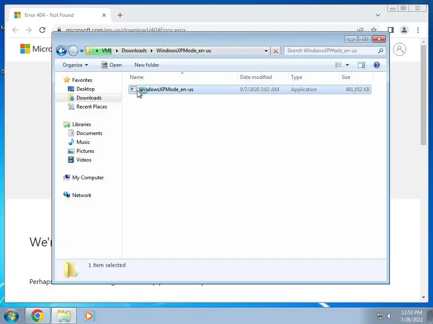433x324 pixels.
Task: Click the folder icon in address bar
Action: point(89,51)
